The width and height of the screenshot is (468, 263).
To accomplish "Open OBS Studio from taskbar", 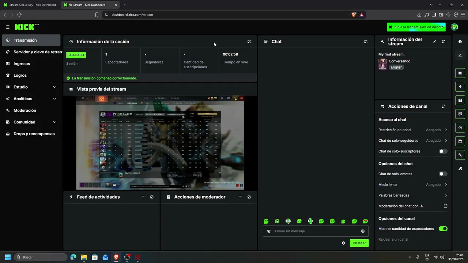I will 127,257.
